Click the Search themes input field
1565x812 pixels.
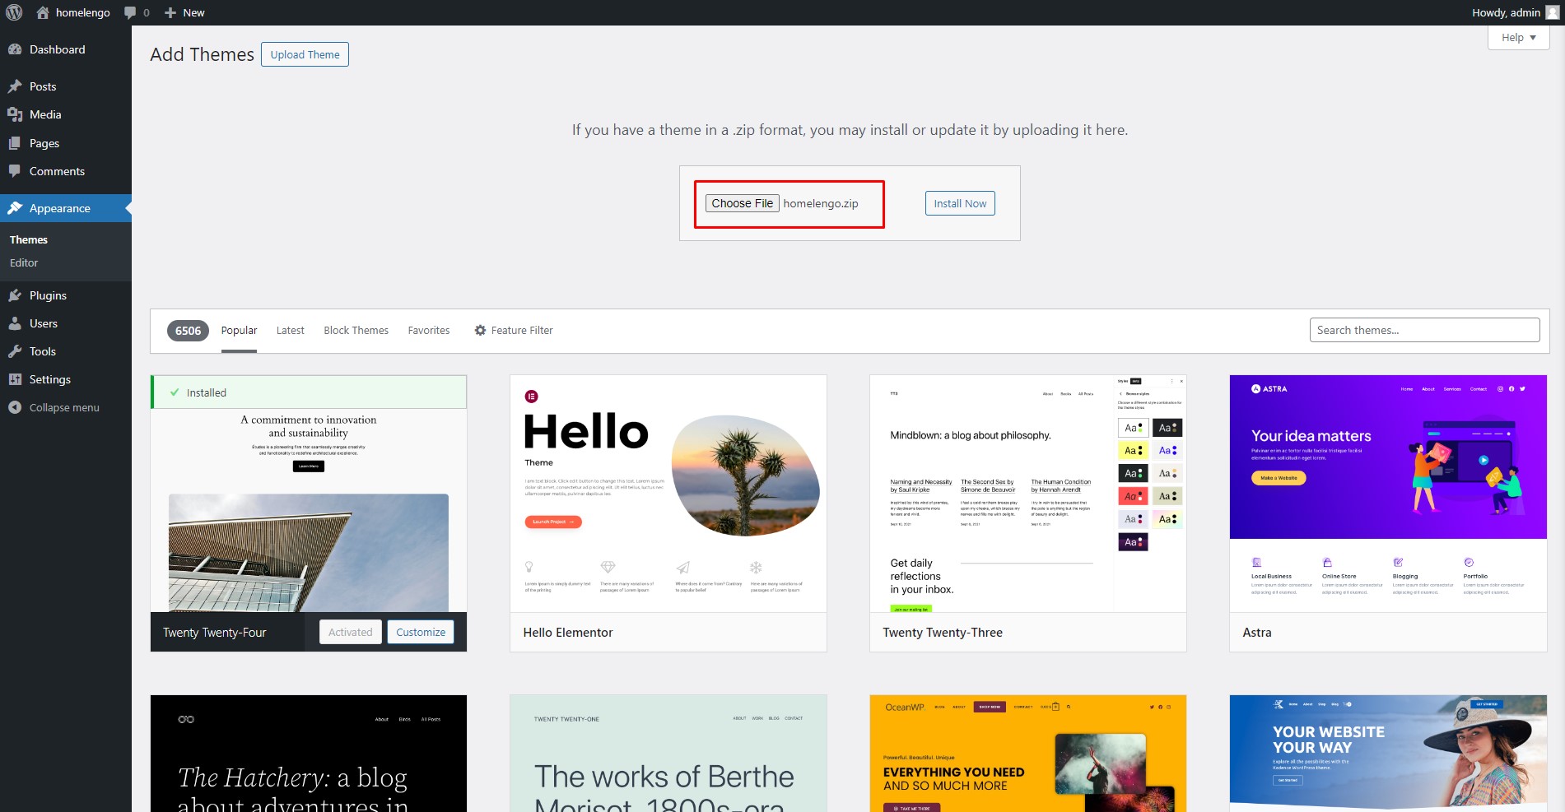point(1424,330)
